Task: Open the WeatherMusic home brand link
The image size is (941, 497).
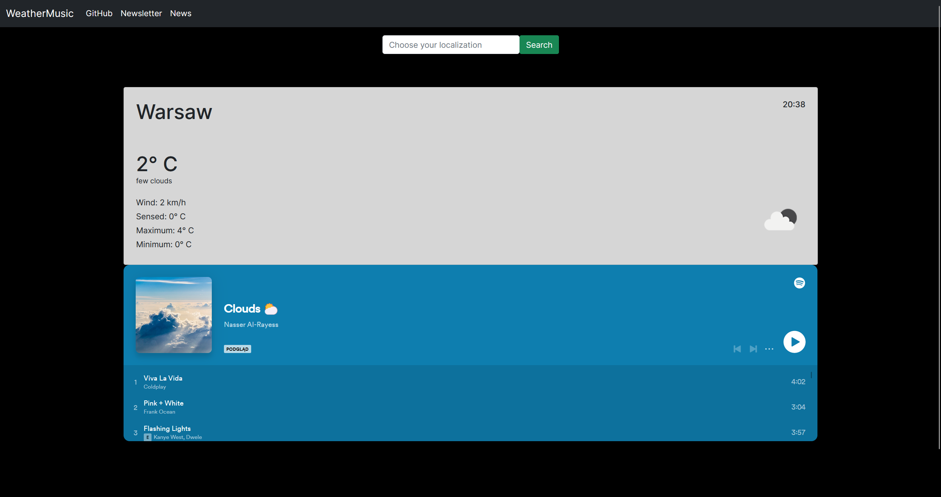Action: 40,14
